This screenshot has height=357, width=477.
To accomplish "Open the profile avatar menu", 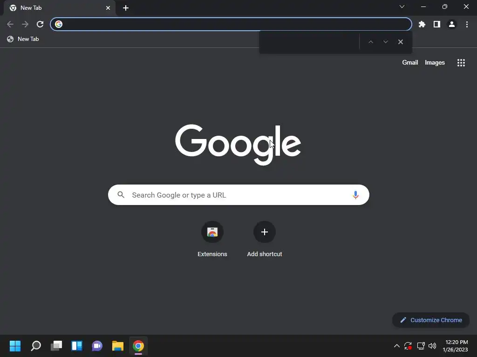I will click(x=452, y=24).
